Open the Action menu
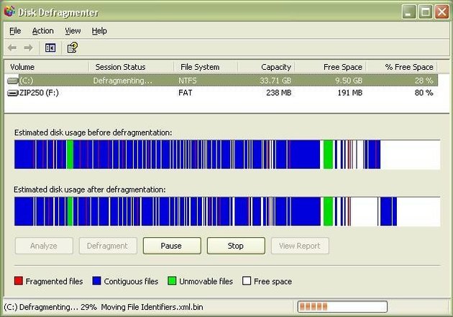The image size is (453, 317). [42, 31]
